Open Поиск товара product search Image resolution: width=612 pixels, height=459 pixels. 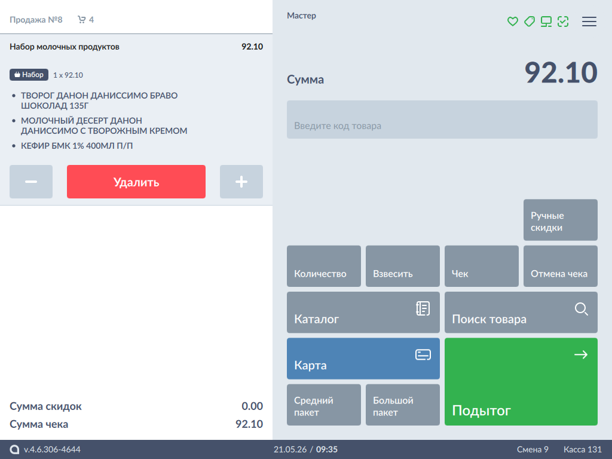click(x=521, y=312)
